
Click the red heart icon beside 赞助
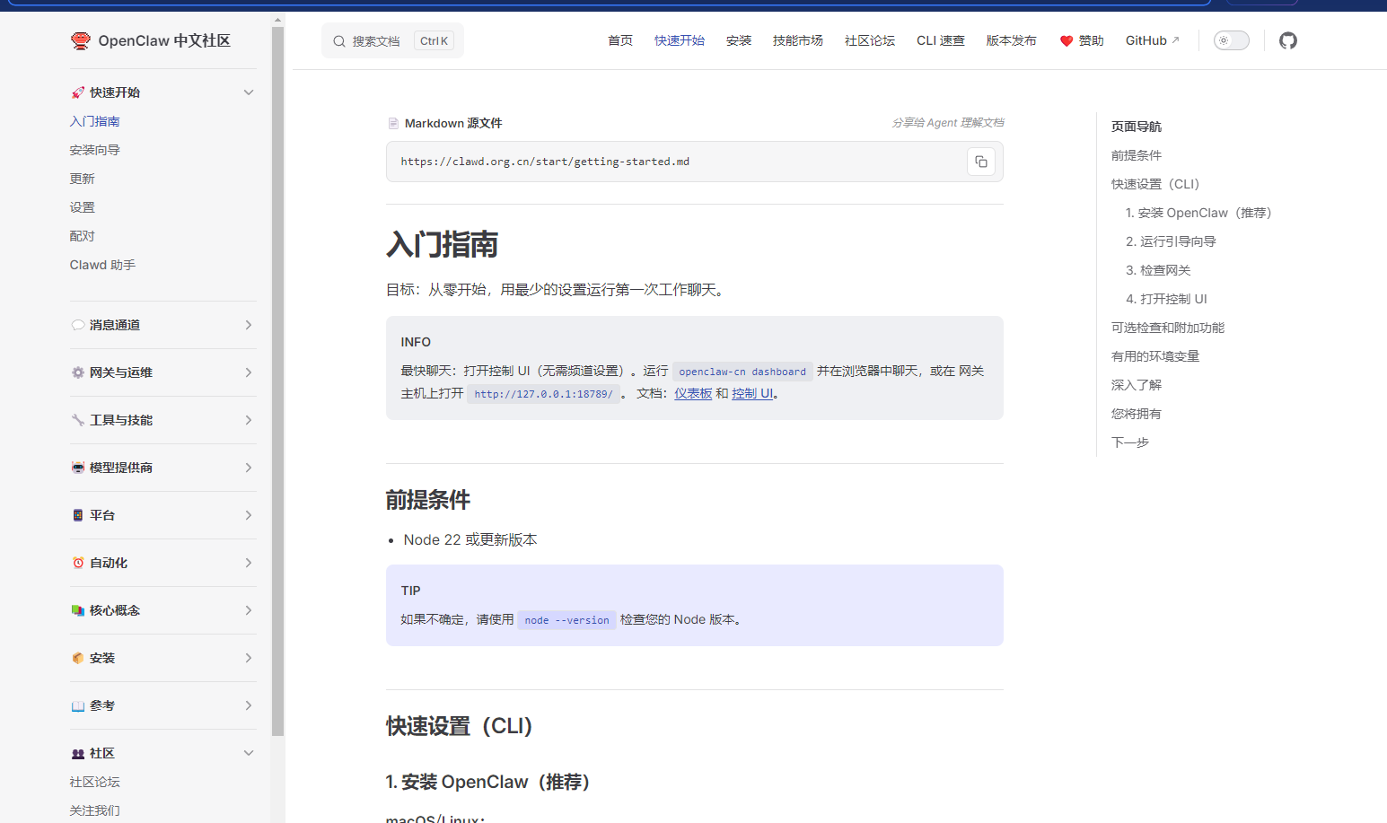coord(1067,41)
